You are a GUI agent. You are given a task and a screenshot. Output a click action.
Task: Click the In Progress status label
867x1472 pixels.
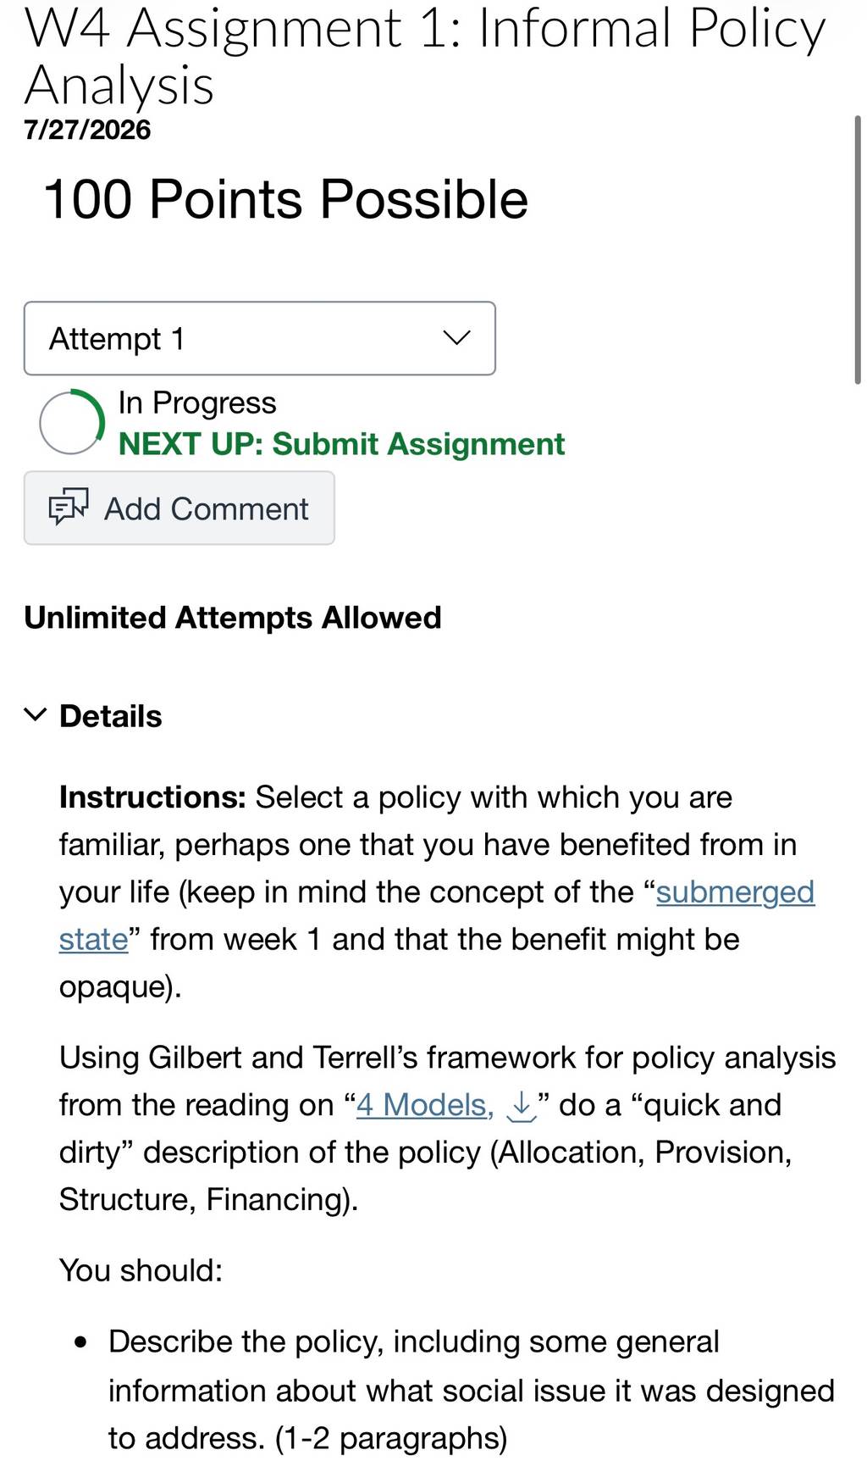click(197, 403)
